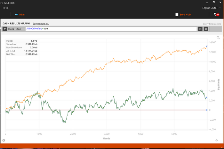
Task: Click the 14,000 tick on Big Blinds axis
Action: click(212, 42)
